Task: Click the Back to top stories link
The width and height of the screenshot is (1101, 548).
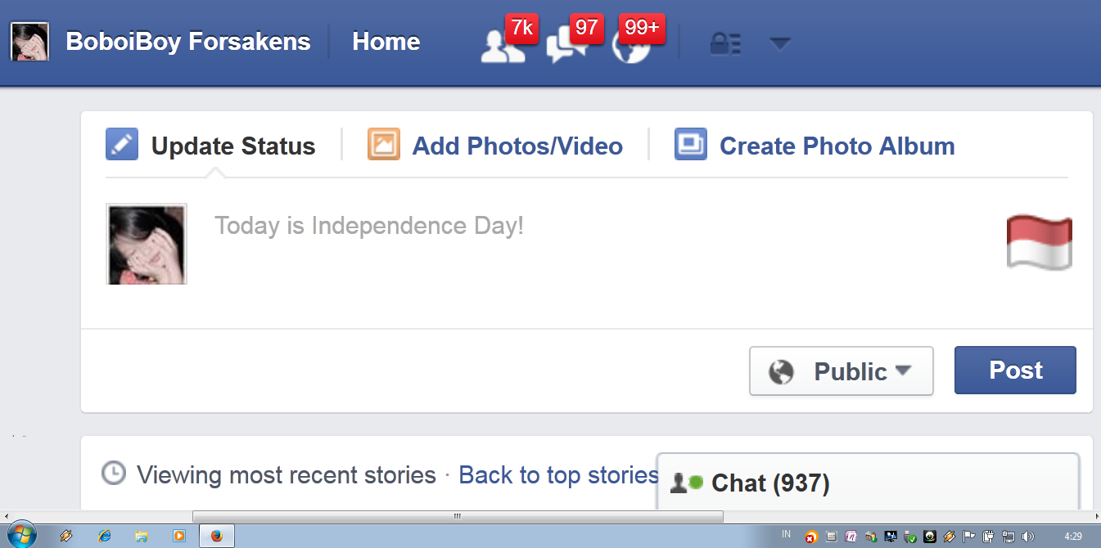Action: coord(558,474)
